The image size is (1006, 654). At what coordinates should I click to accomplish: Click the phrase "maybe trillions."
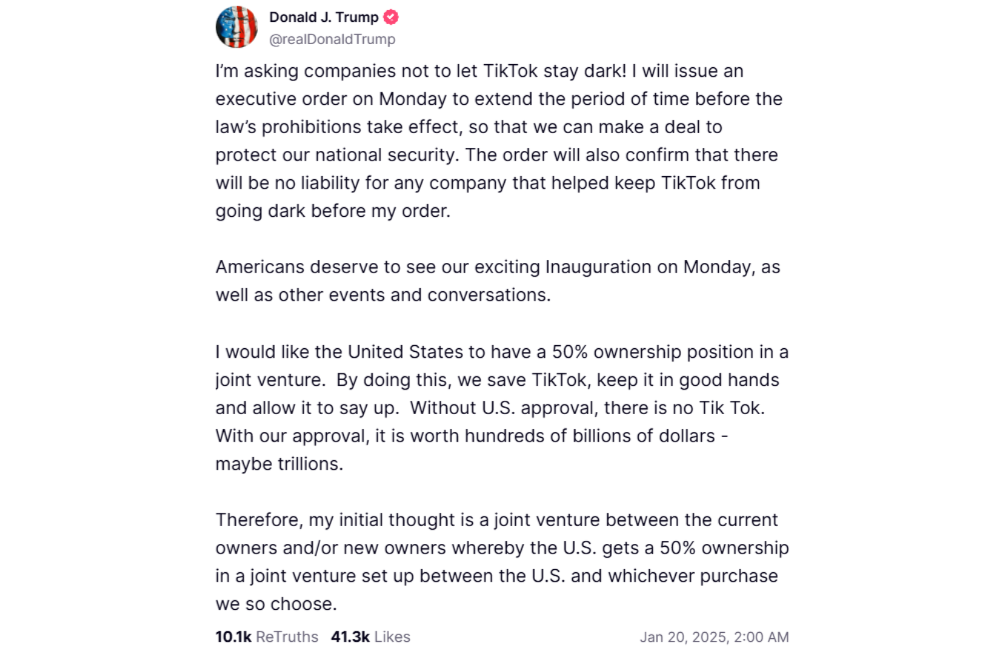click(279, 464)
